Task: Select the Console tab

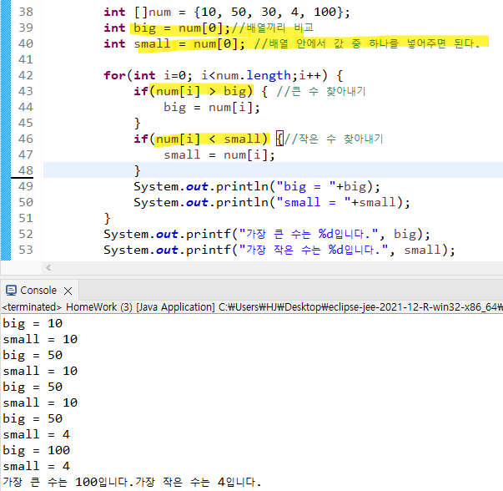Action: click(x=38, y=291)
